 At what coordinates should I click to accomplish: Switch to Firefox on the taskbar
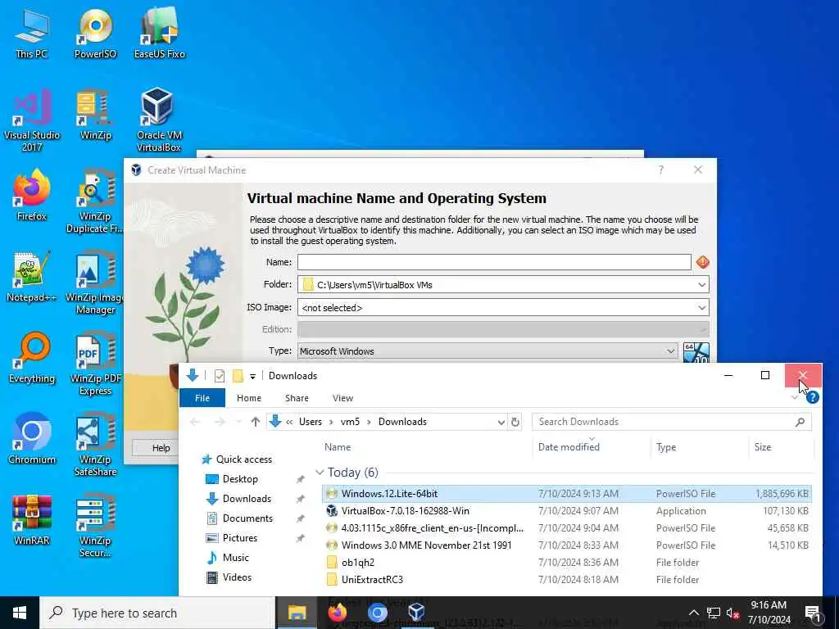[337, 613]
